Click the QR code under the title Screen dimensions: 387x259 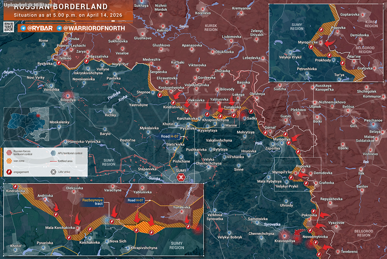[9, 27]
